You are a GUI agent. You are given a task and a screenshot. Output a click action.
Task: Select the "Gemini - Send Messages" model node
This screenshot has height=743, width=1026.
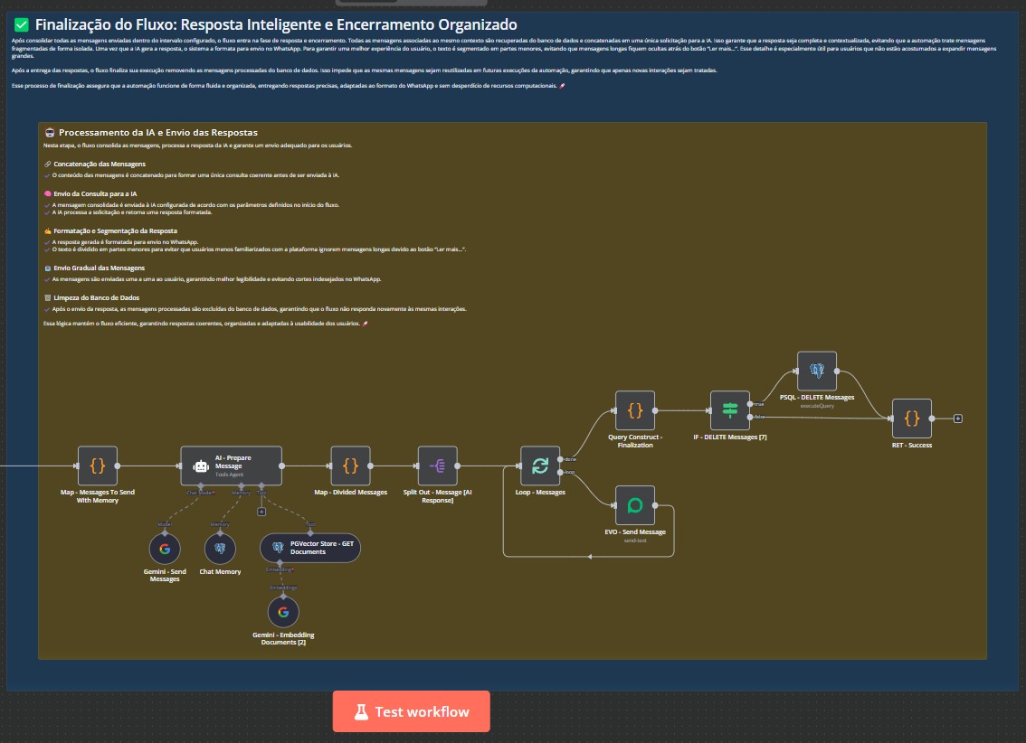click(164, 549)
